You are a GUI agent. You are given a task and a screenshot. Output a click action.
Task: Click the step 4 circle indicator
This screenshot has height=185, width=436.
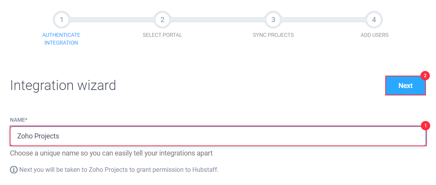[374, 20]
